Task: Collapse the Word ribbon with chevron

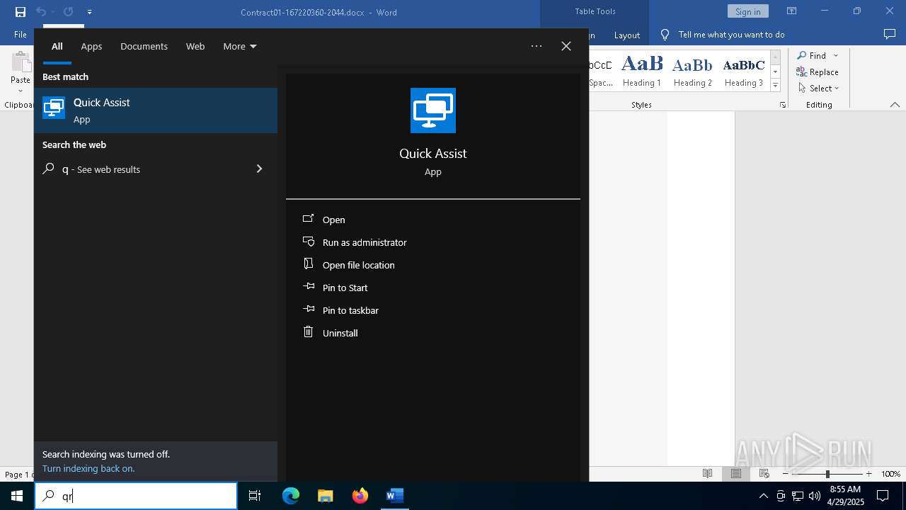Action: 895,105
